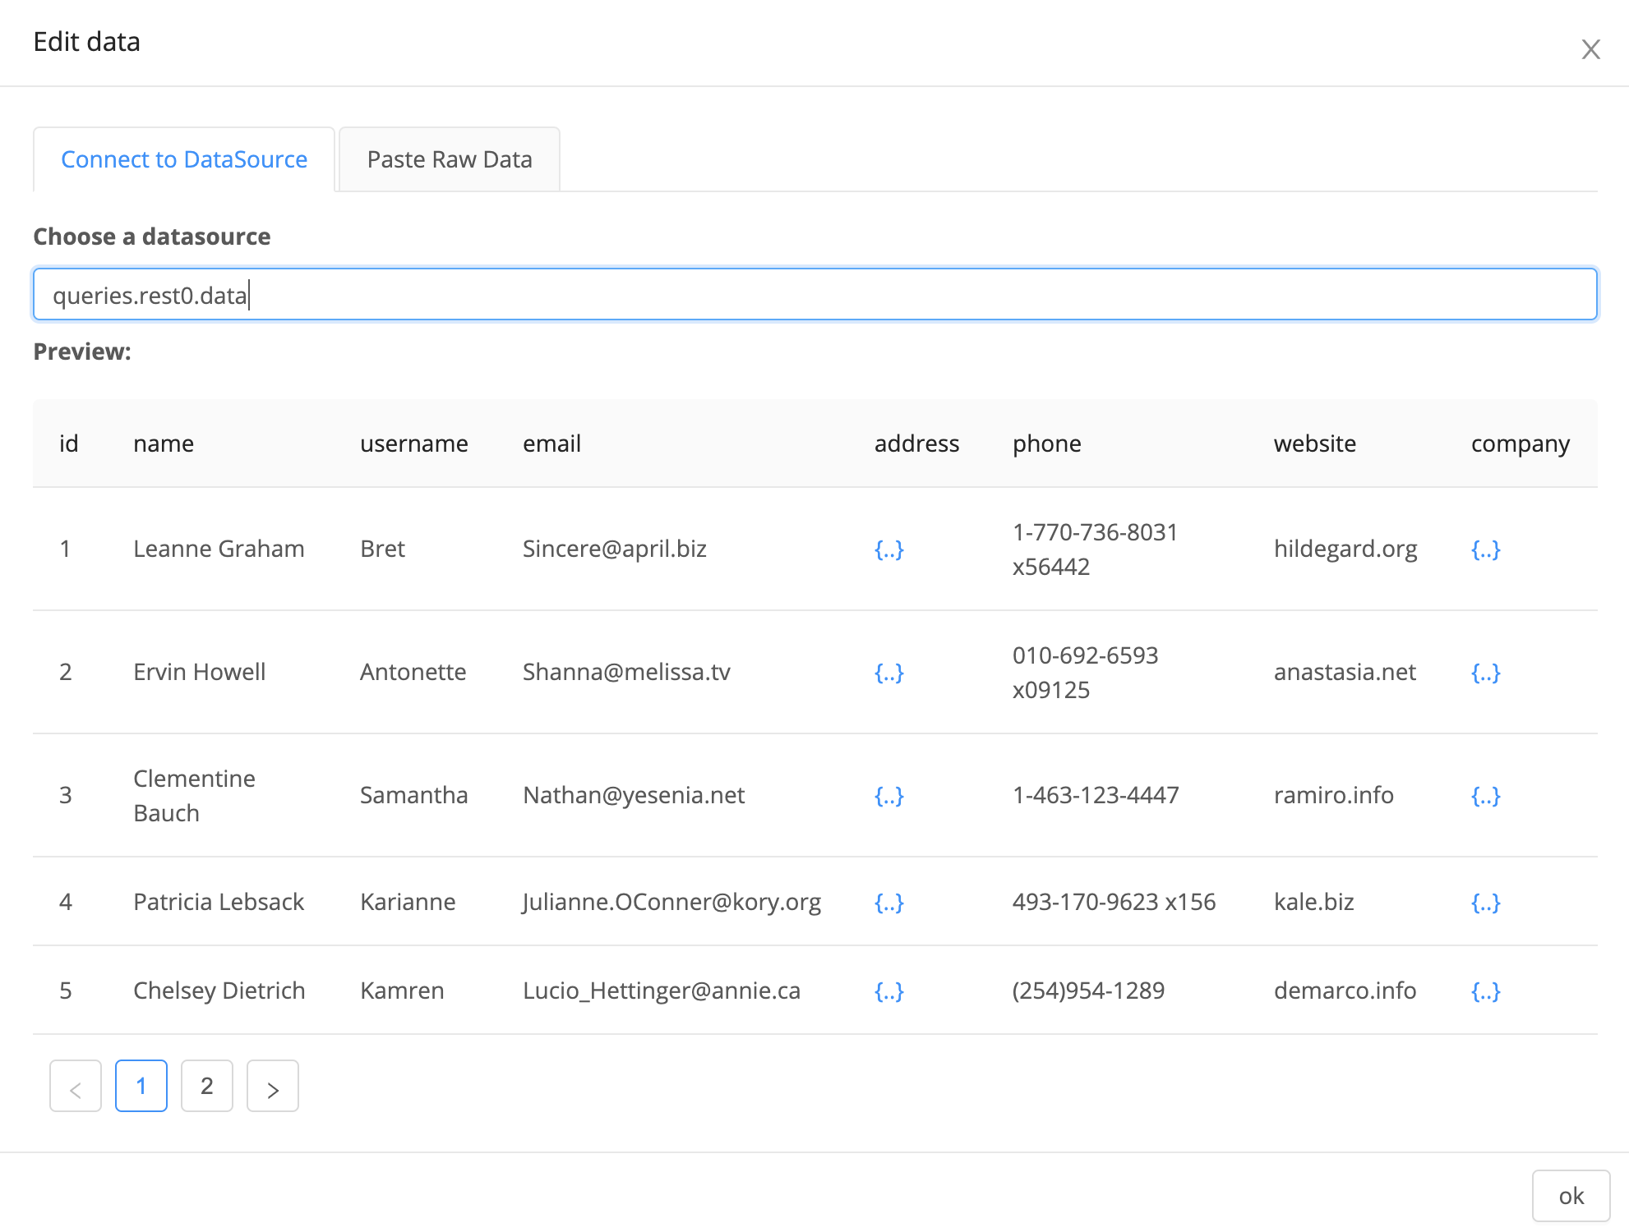Click website ramiro.info
1629x1232 pixels.
coord(1334,795)
